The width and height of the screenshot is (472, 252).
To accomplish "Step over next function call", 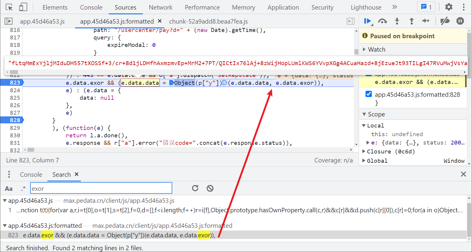I will tap(382, 21).
